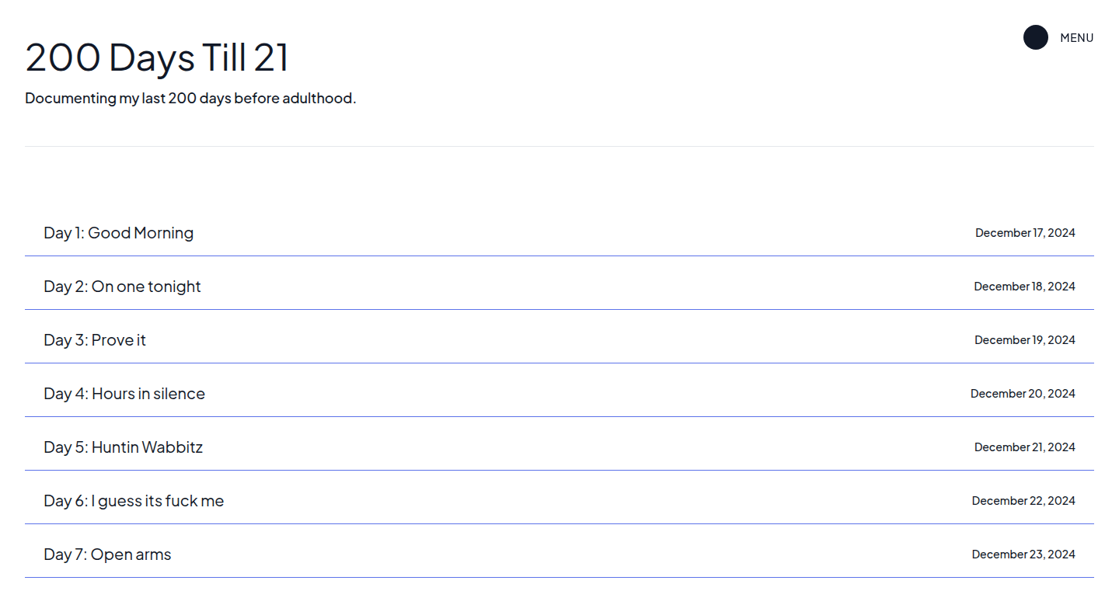Click the tagline 'Documenting my last 200 days'

190,99
